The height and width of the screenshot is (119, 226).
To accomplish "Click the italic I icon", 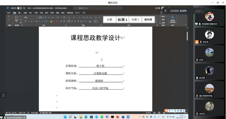I will [29, 21].
